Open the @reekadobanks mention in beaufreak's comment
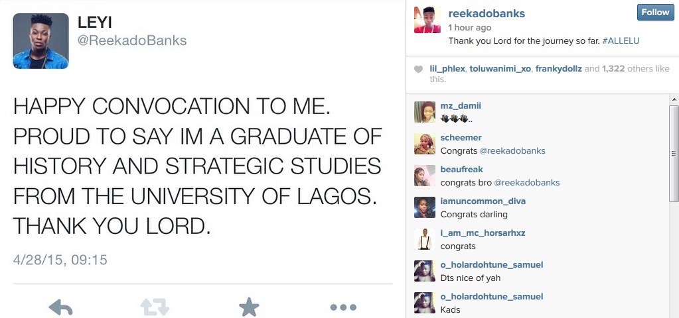The image size is (679, 318). pyautogui.click(x=527, y=182)
